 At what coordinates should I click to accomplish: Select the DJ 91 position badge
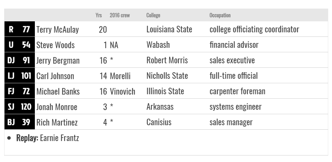tap(19, 60)
